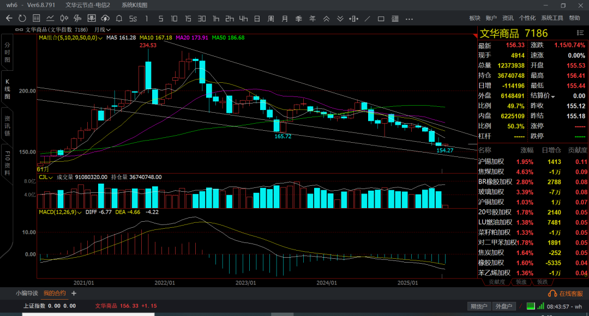The width and height of the screenshot is (589, 316).
Task: Click the alert bell icon
Action: tap(119, 18)
